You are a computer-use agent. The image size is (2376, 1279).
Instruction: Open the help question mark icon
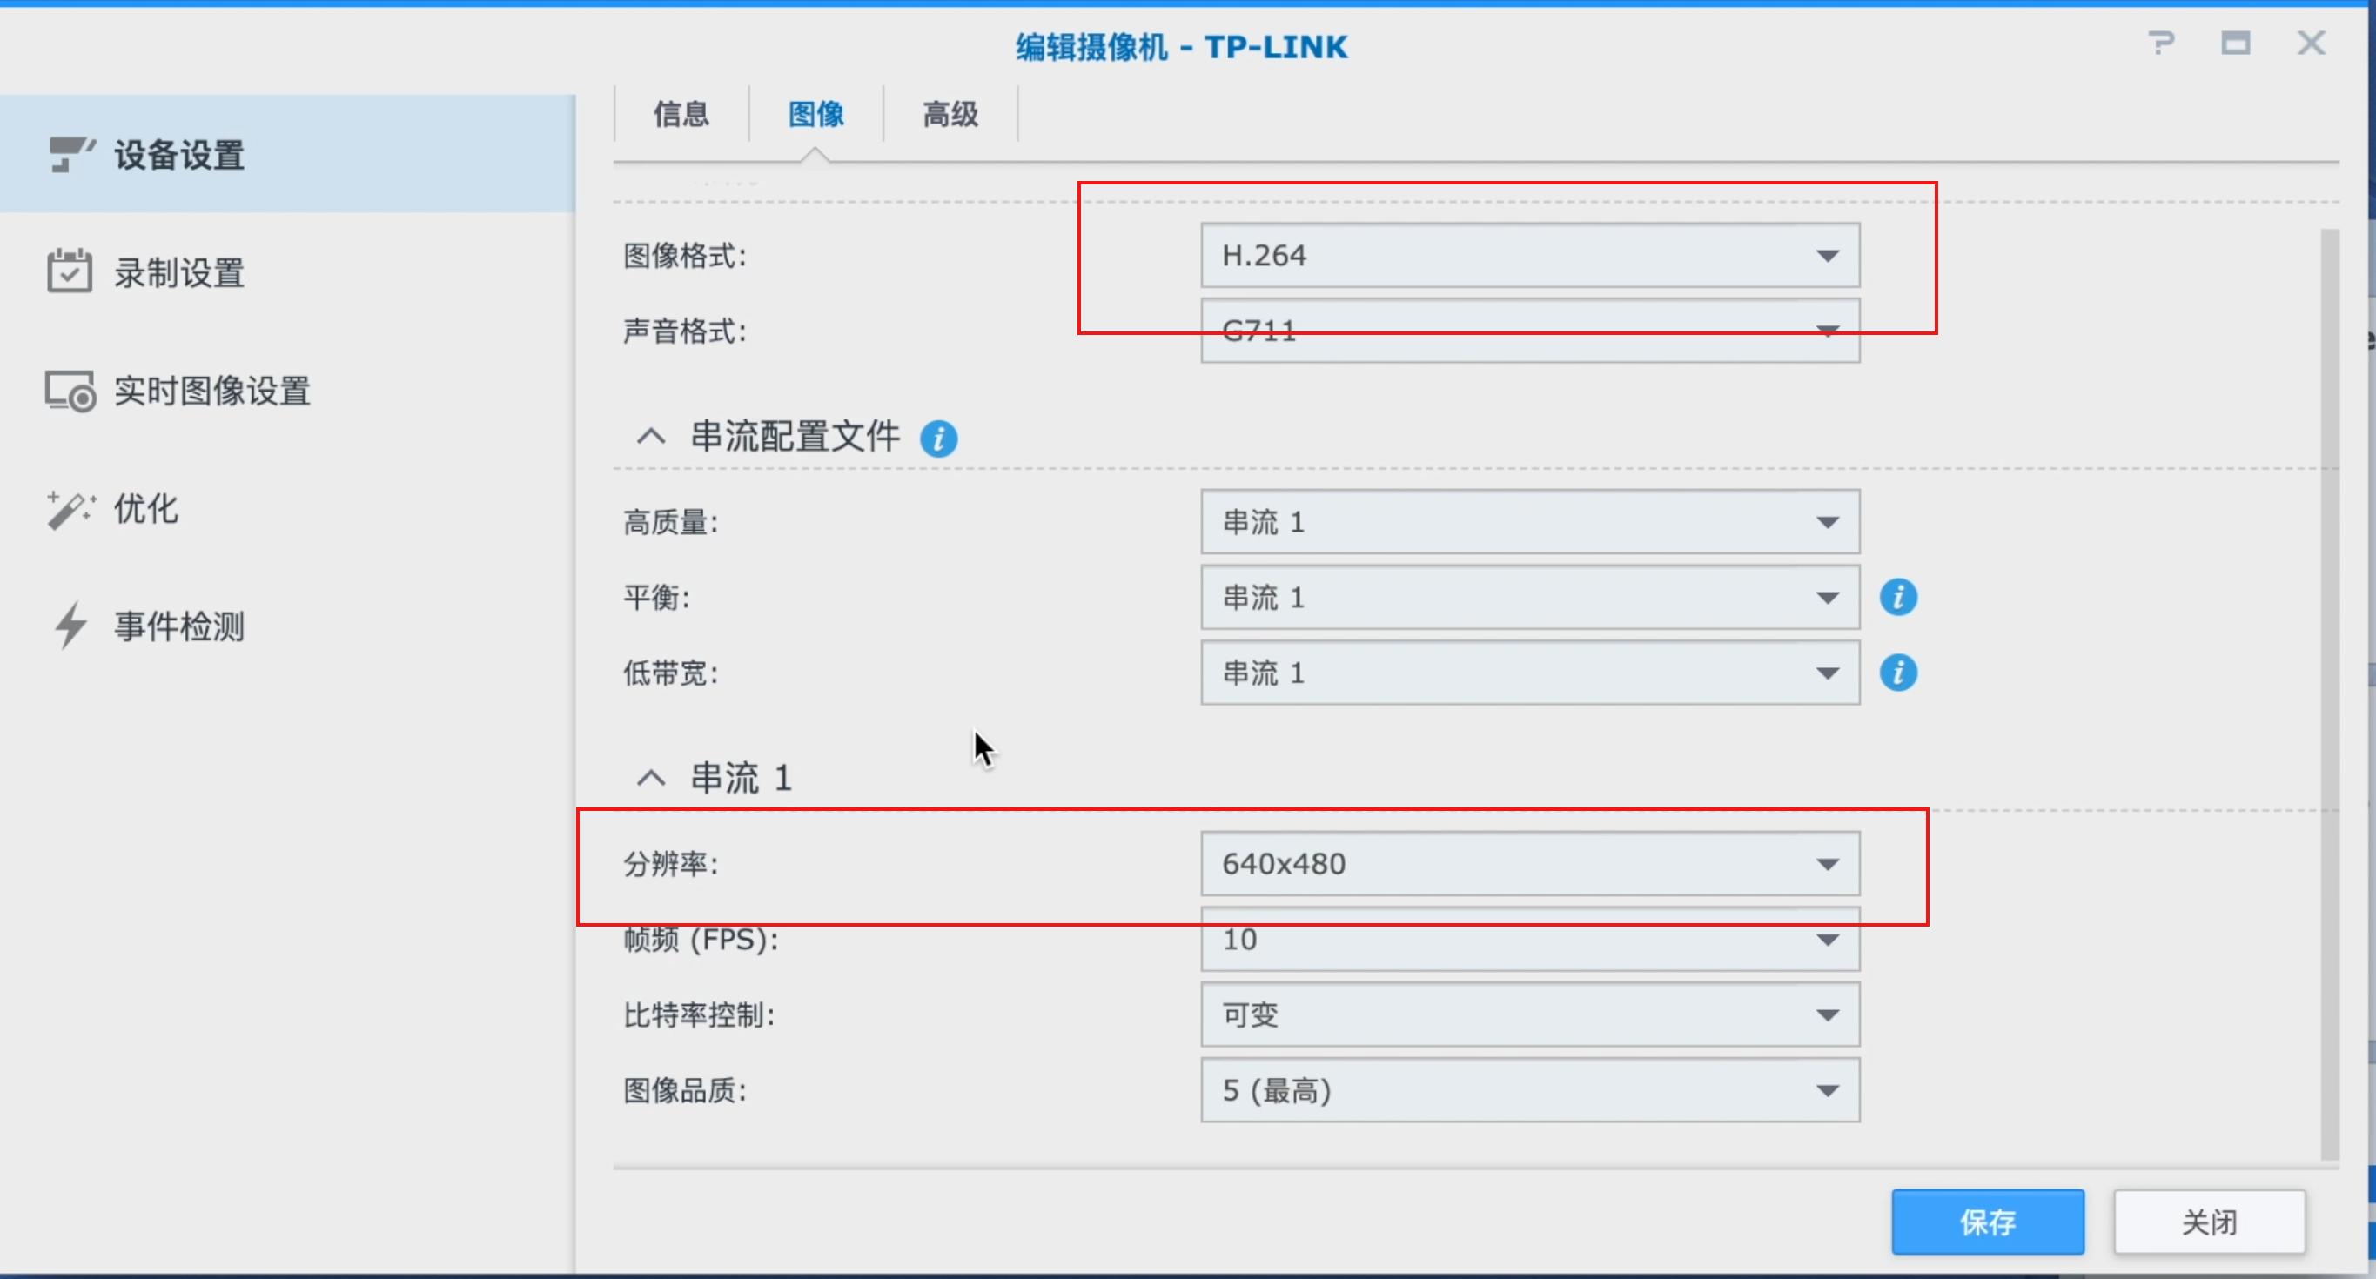coord(2162,44)
